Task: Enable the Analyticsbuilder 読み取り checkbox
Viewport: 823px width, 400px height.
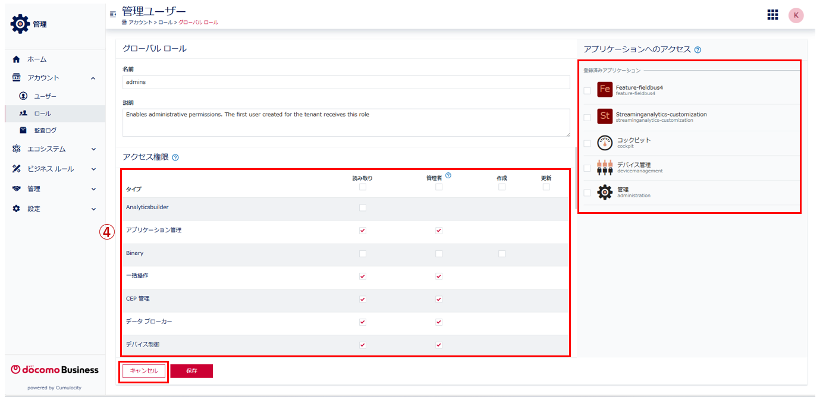Action: 363,207
